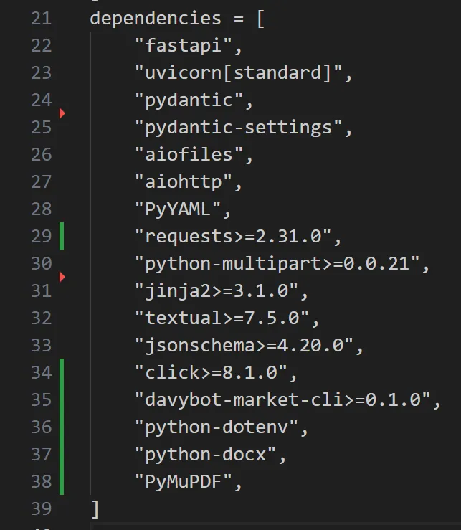This screenshot has width=461, height=530.
Task: Click the opening bracket after dependencies =
Action: [260, 19]
